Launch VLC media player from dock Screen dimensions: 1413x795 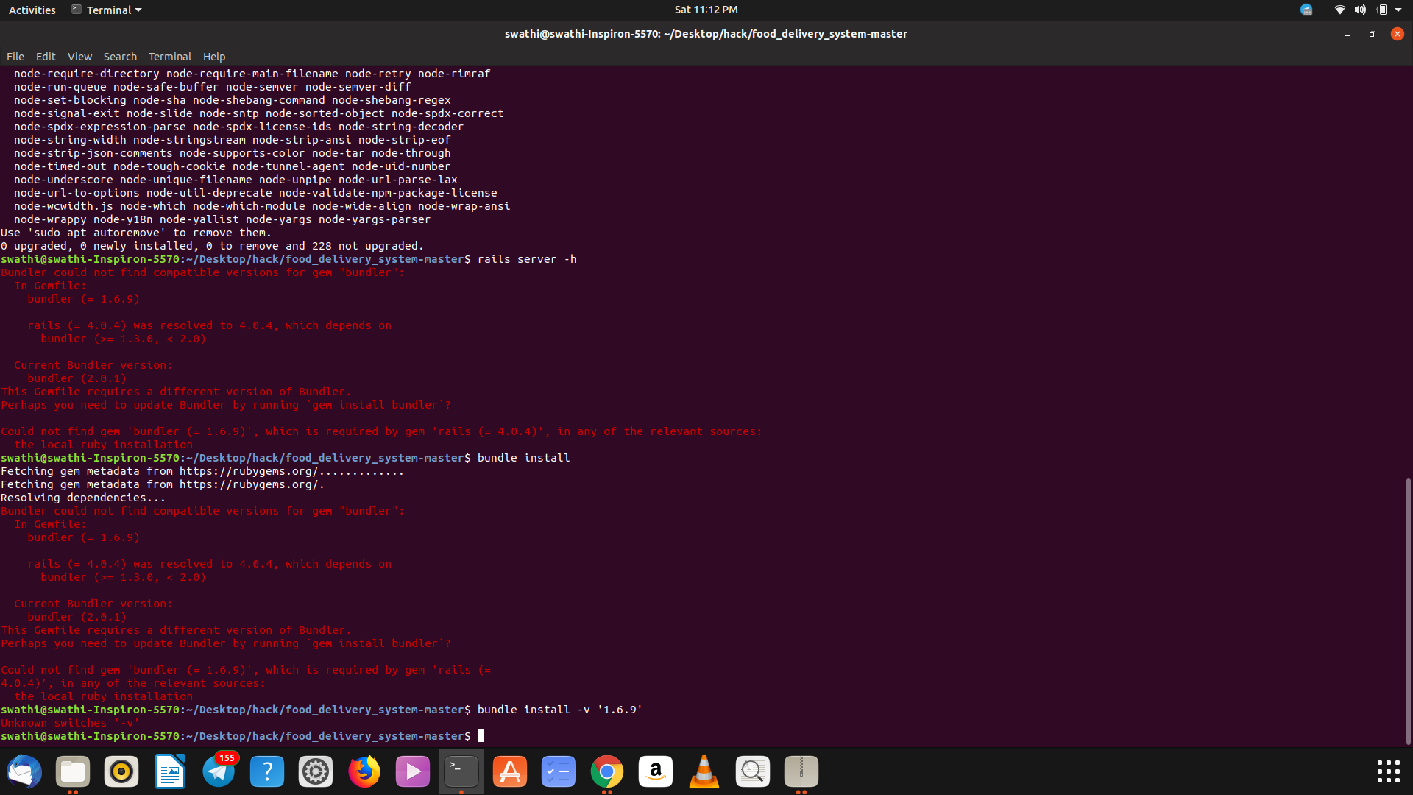[x=704, y=771]
